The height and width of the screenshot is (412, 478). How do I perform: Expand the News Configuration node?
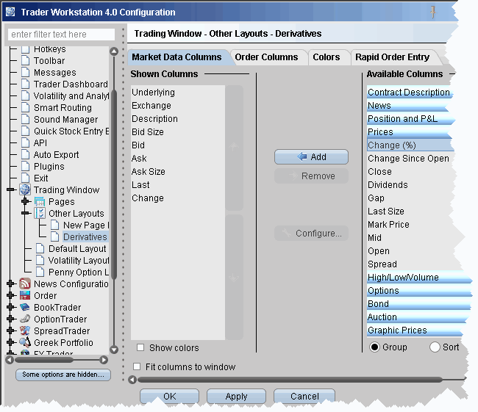(x=11, y=283)
